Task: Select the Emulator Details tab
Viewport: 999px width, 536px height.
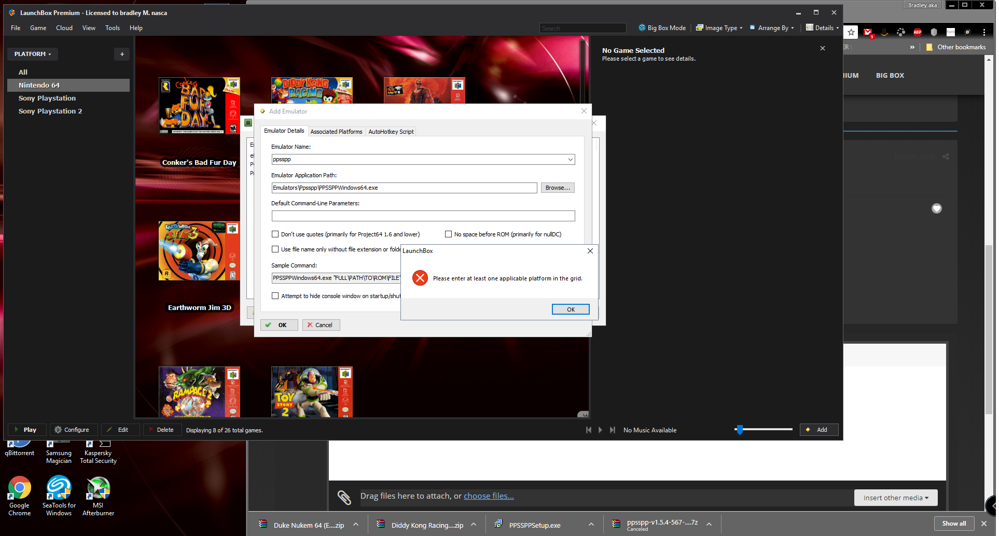Action: (x=285, y=131)
